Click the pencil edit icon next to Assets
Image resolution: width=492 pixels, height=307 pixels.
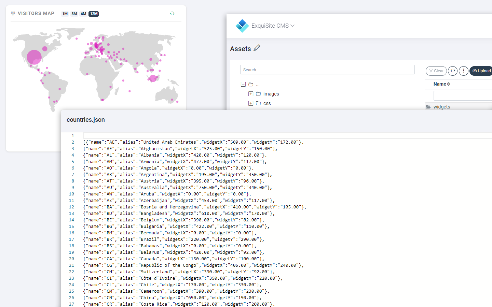257,48
